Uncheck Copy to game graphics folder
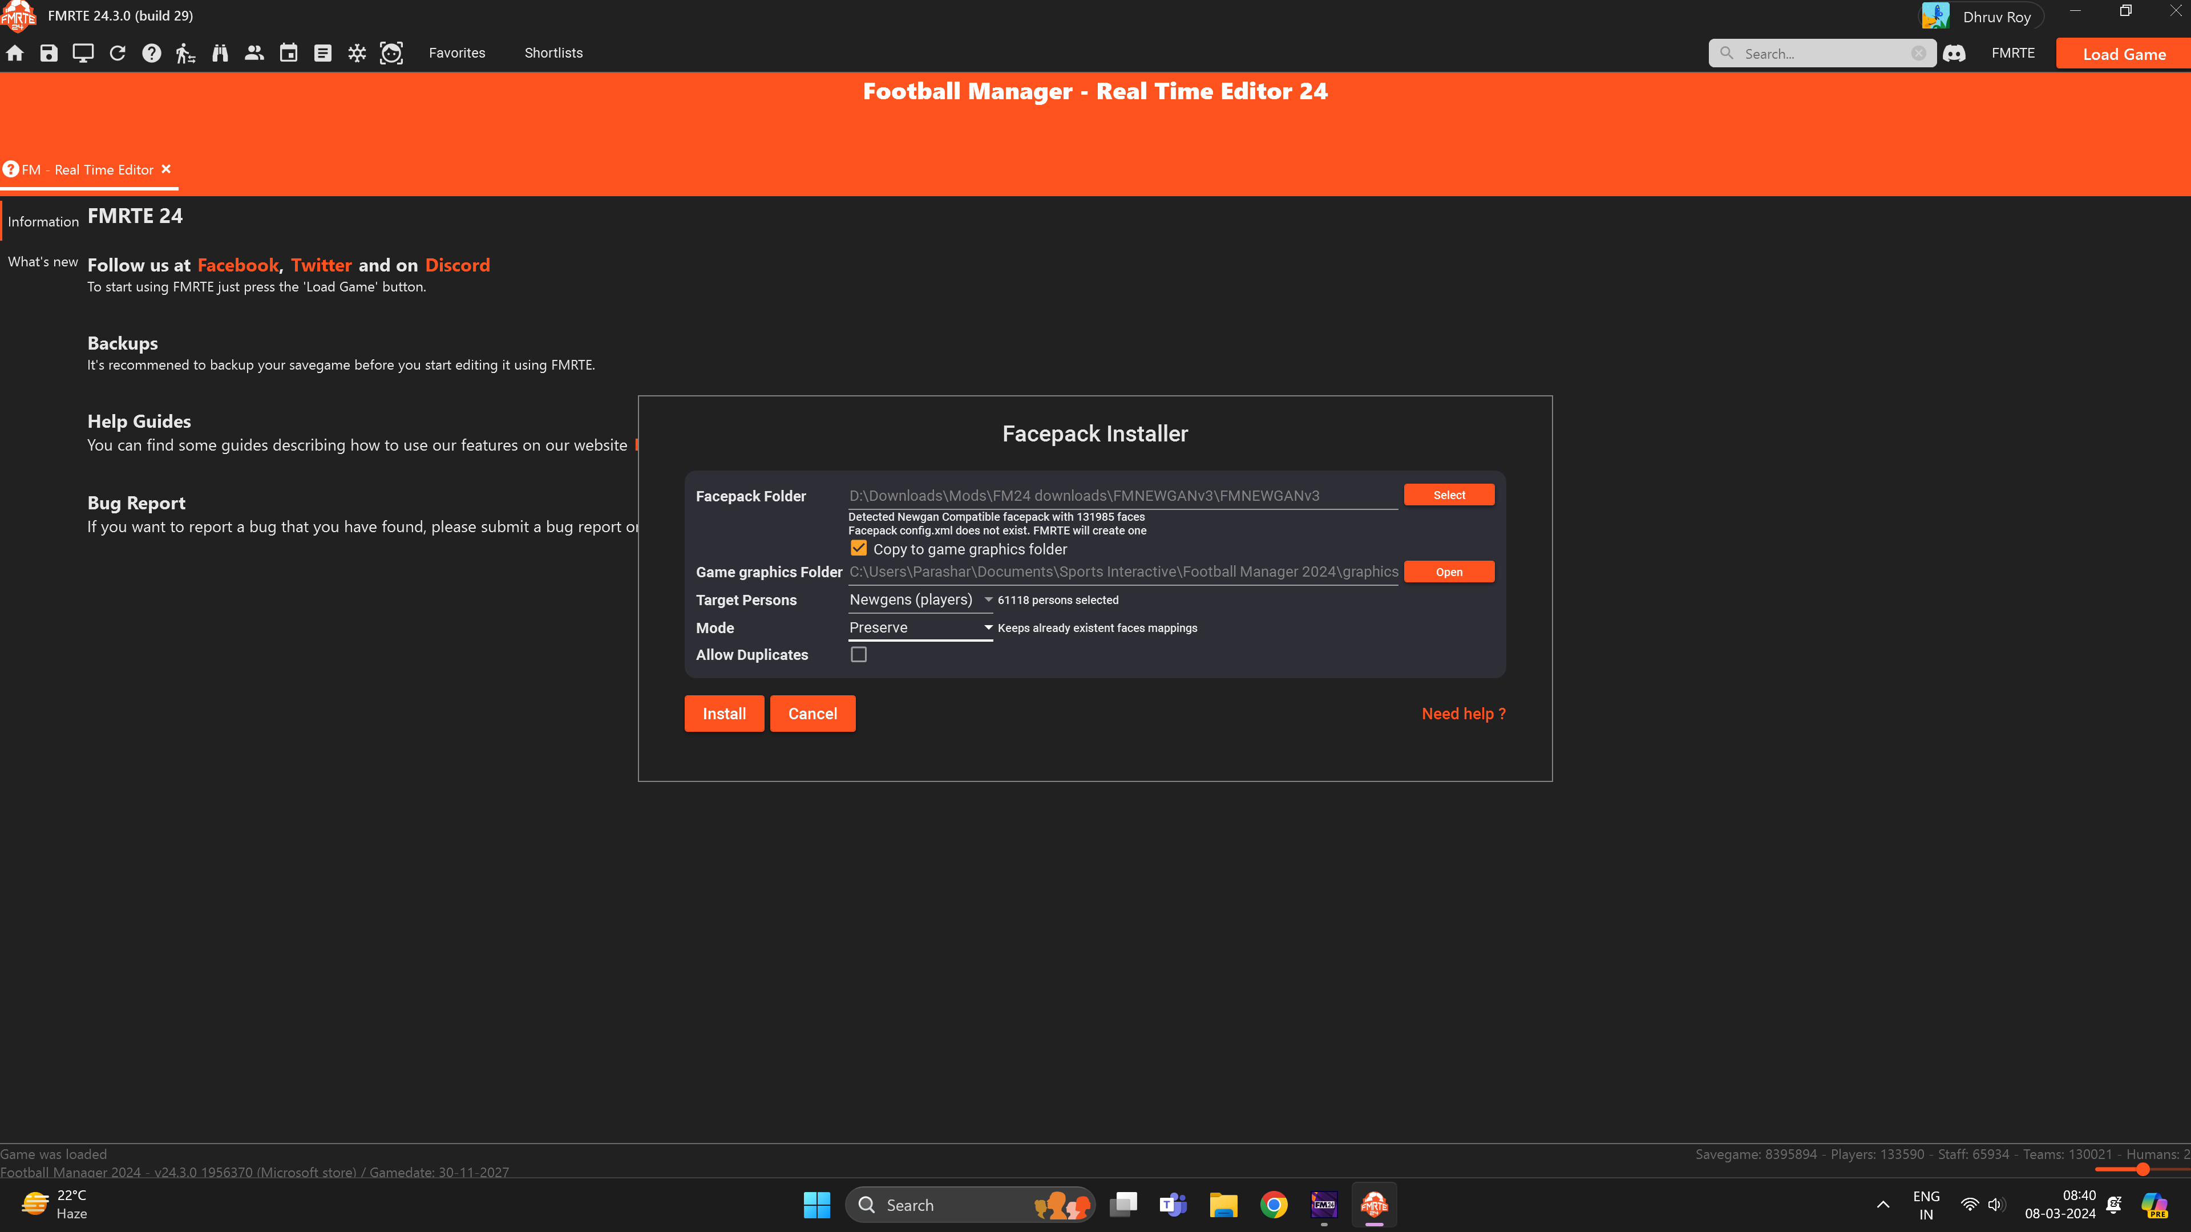2191x1232 pixels. click(859, 548)
